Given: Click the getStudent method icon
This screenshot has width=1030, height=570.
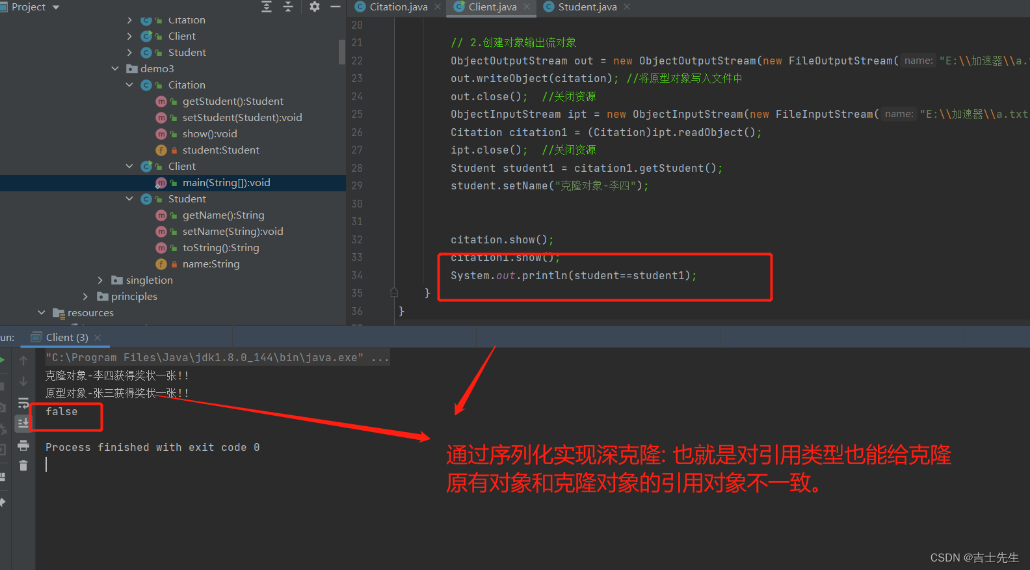Looking at the screenshot, I should click(161, 102).
